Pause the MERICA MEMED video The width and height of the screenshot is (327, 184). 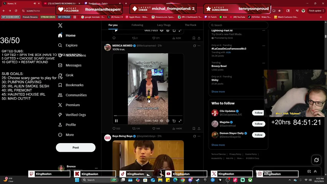pos(116,121)
